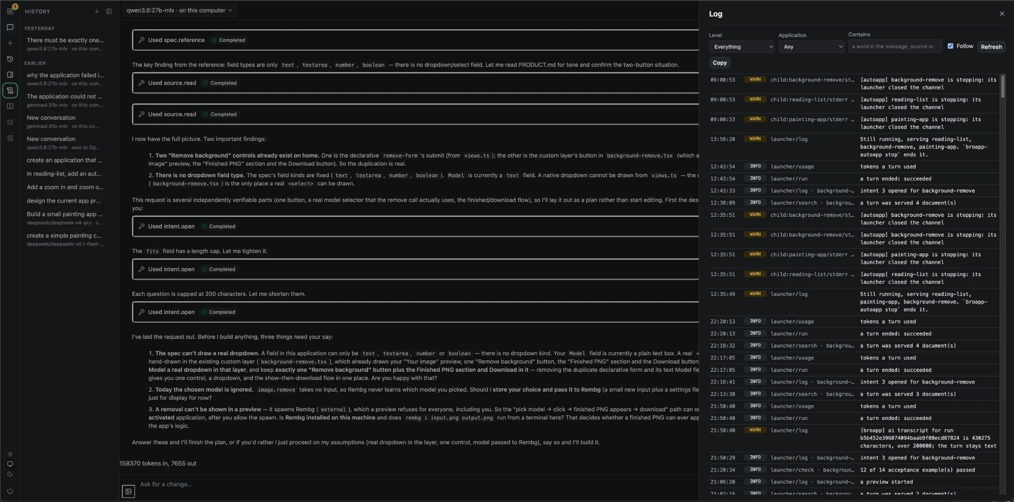
Task: Open the sliders settings icon in sidebar
Action: click(x=10, y=138)
